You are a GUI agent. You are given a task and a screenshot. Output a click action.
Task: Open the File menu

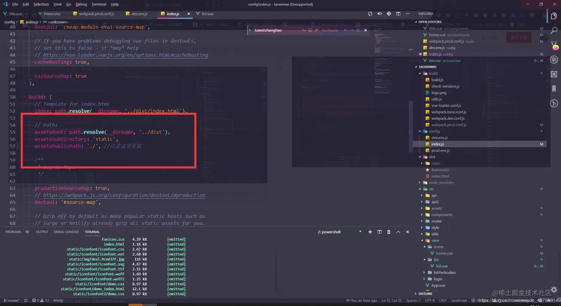pos(15,4)
